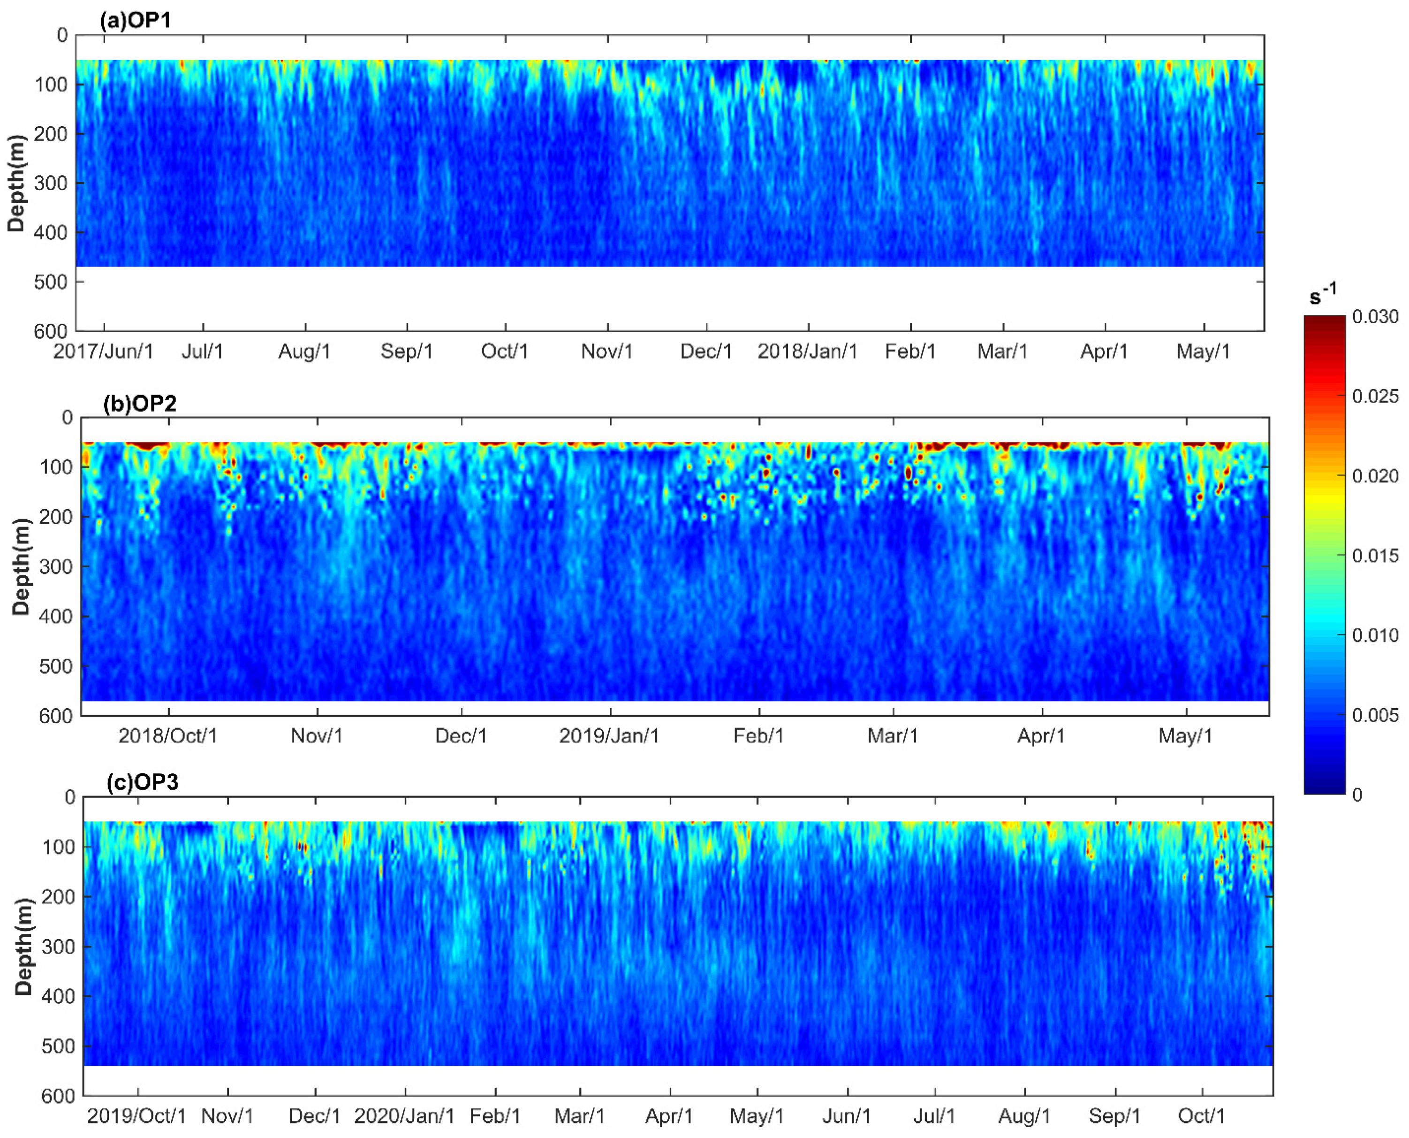
Task: Click the Depth(m) axis label of OP1
Action: 16,183
